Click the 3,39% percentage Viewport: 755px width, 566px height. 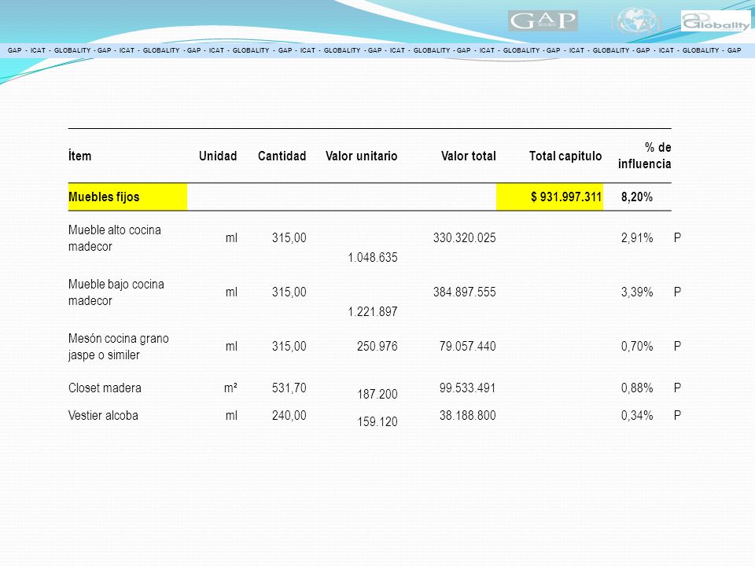click(x=636, y=292)
